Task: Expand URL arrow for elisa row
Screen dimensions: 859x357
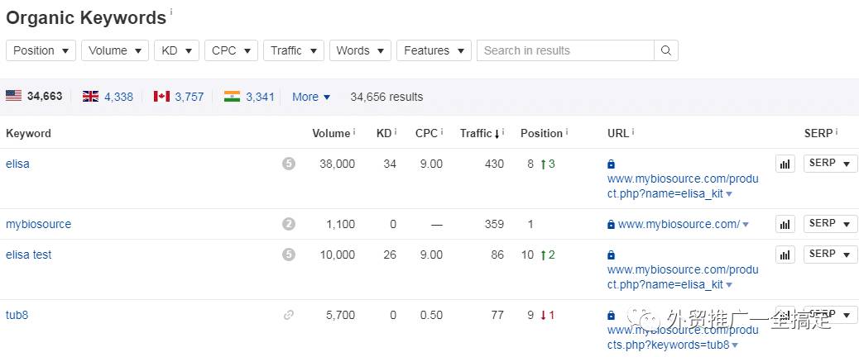Action: [729, 194]
